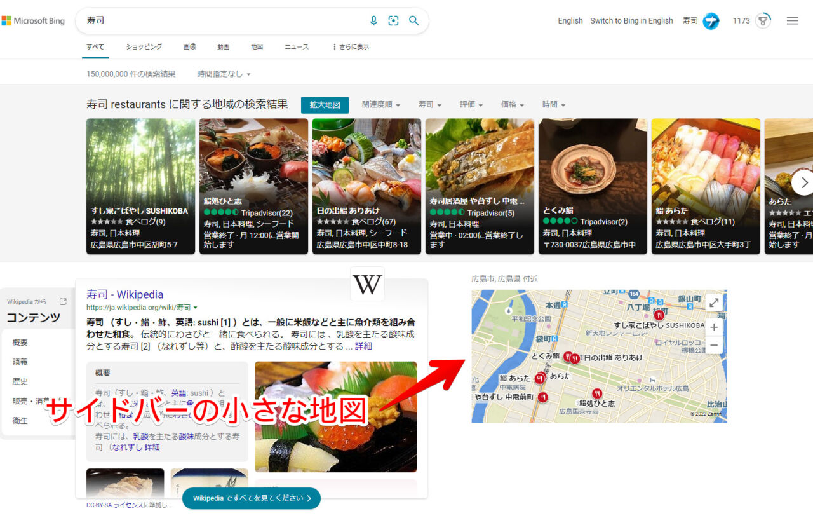Click map pin for や台ずし 中電前町
Image resolution: width=813 pixels, height=518 pixels.
pos(542,397)
